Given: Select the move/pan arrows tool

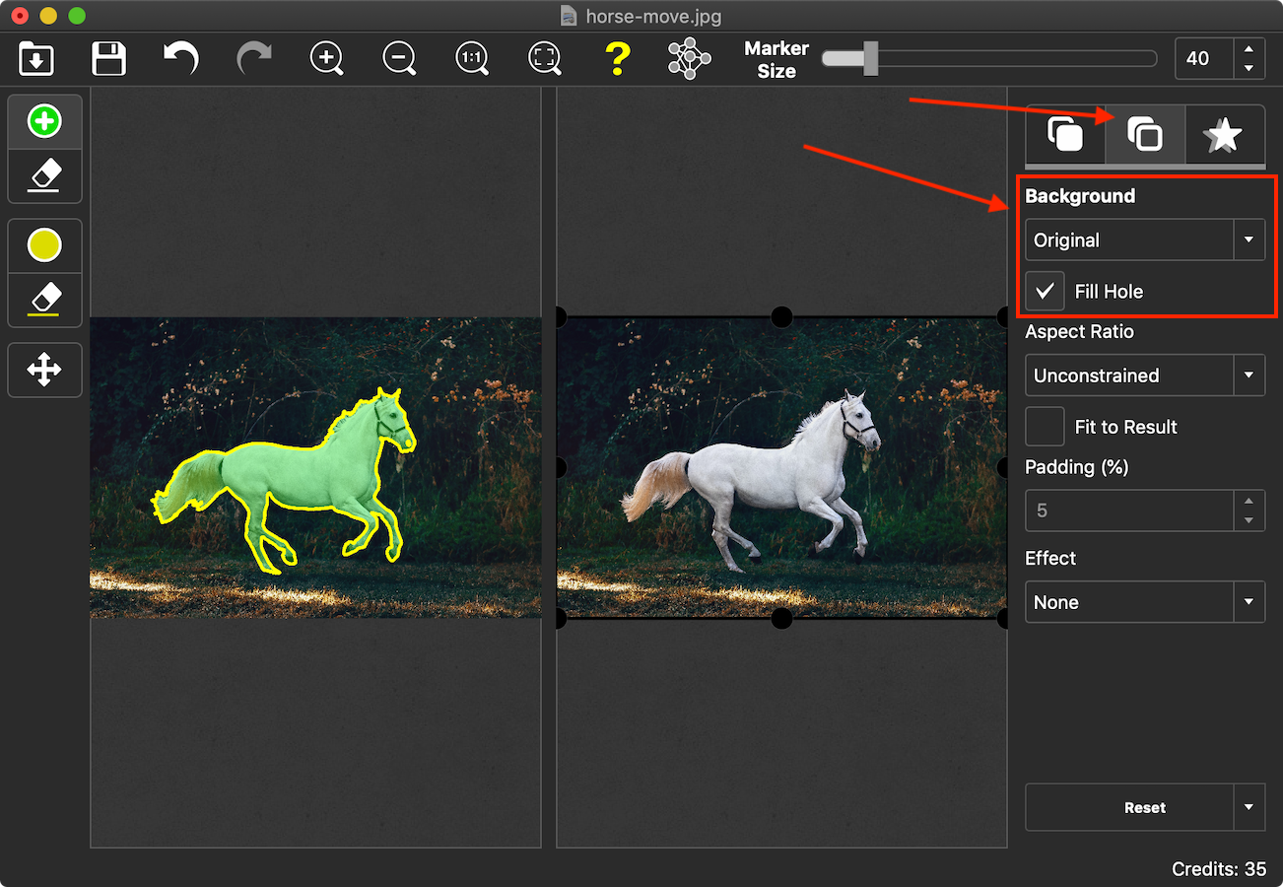Looking at the screenshot, I should (44, 371).
